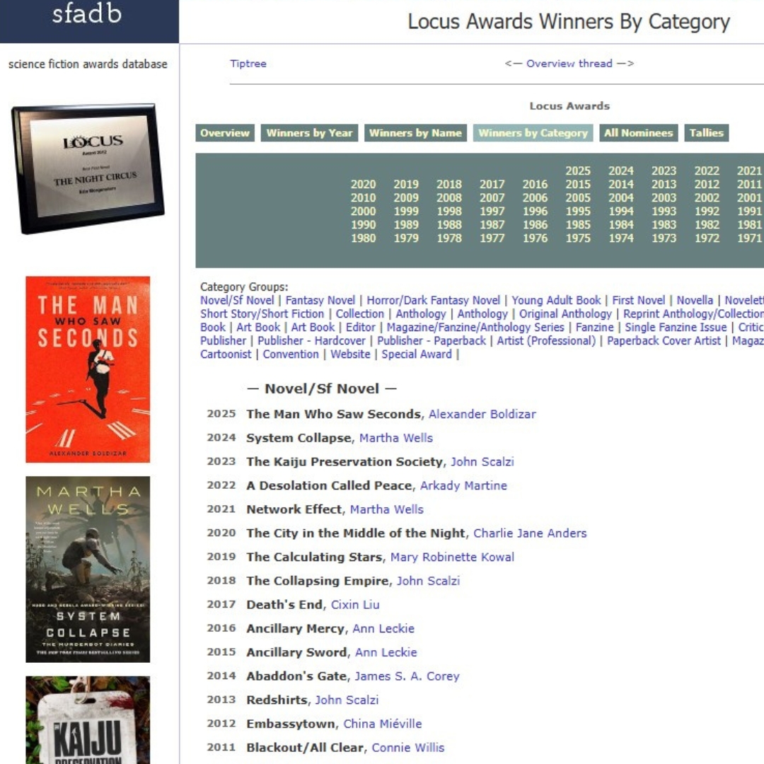
Task: Switch to the Overview tab
Action: tap(225, 133)
